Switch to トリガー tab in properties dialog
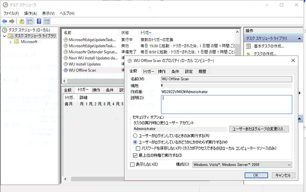Viewport: 306px width, 192px height. [148, 71]
